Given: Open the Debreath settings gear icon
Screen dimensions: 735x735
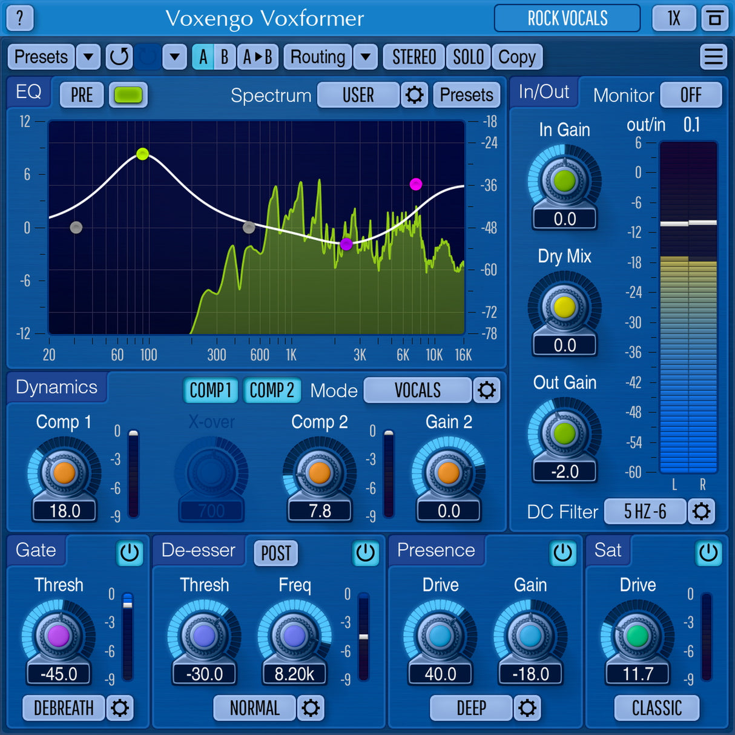Looking at the screenshot, I should [120, 708].
